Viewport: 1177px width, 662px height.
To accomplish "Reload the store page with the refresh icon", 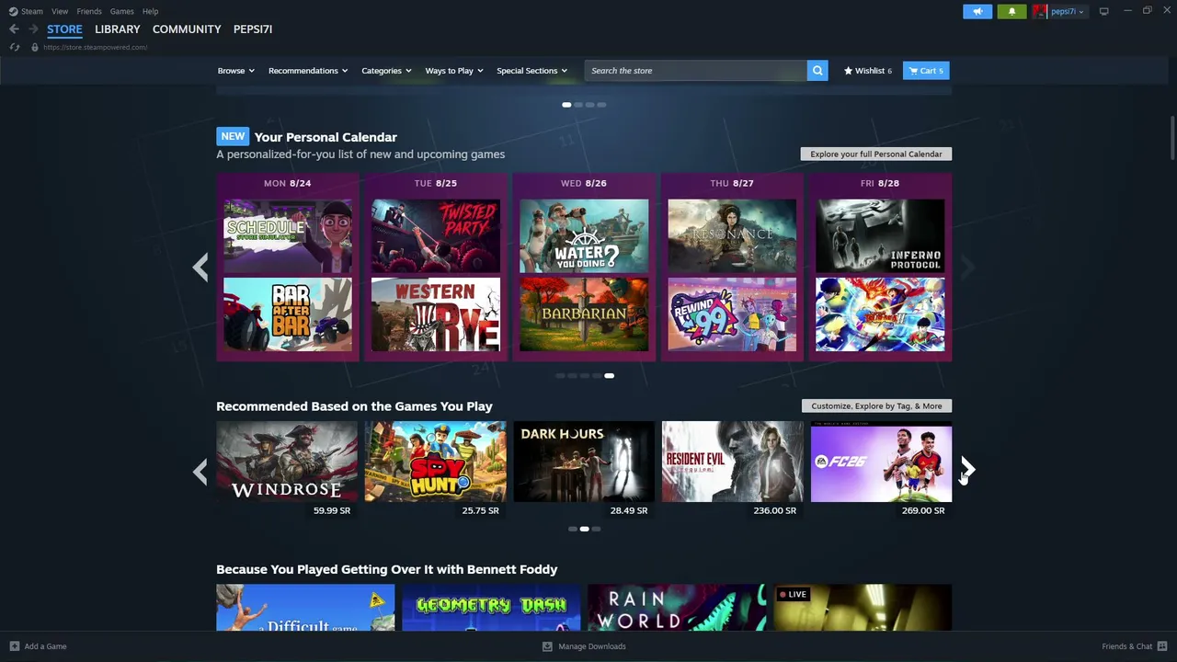I will tap(14, 47).
